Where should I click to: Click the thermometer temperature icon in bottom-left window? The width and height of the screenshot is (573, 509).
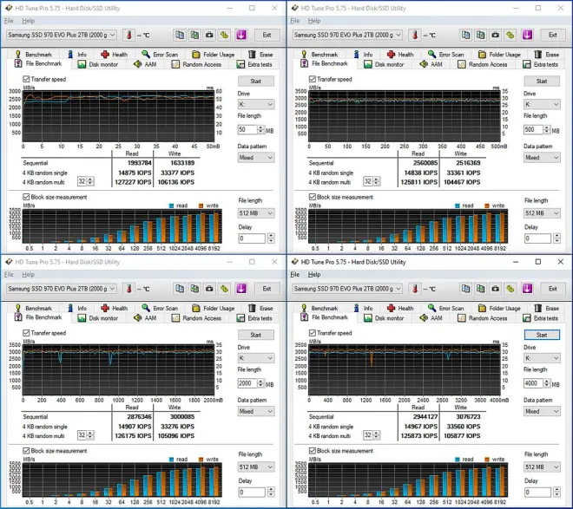click(128, 289)
